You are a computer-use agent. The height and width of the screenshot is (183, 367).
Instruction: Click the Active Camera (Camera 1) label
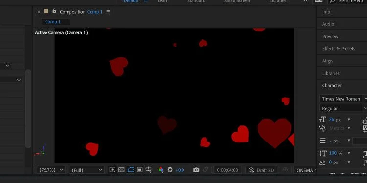tap(61, 32)
